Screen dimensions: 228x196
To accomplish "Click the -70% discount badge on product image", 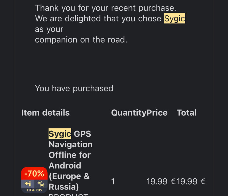I will pos(34,173).
